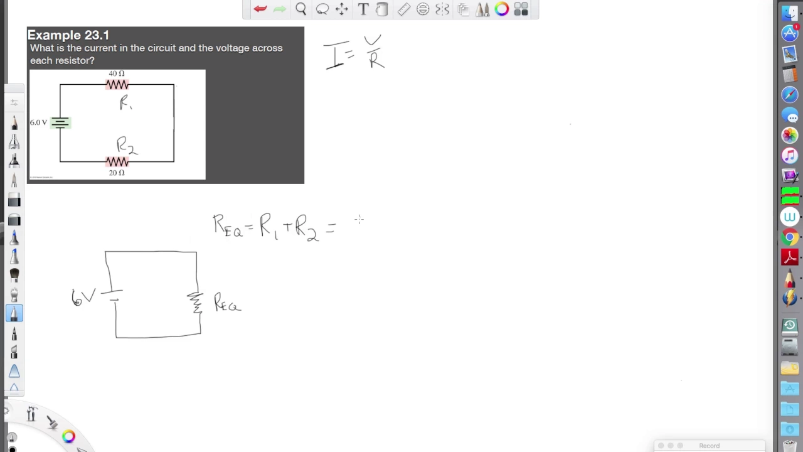The width and height of the screenshot is (803, 452).
Task: Select the black paint brush with bristles
Action: point(14,276)
